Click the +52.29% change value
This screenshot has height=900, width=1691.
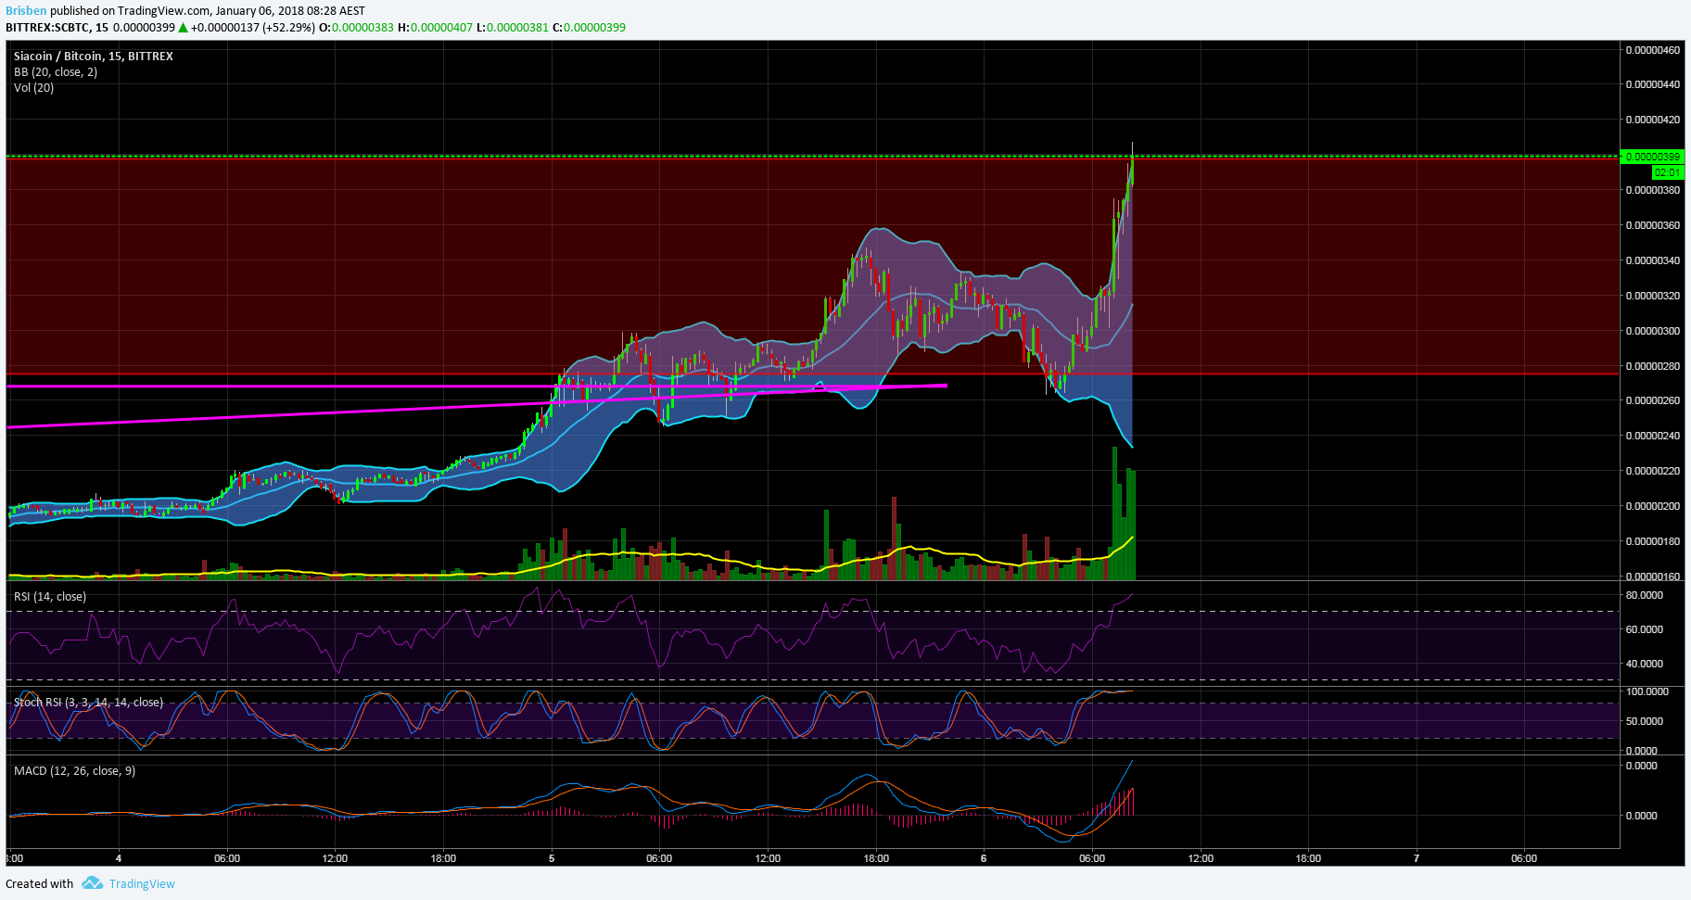click(x=288, y=27)
